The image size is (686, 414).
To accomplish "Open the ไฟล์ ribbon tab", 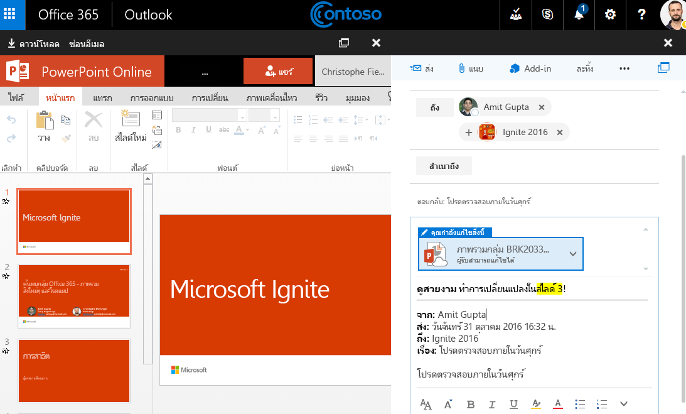I will point(16,98).
